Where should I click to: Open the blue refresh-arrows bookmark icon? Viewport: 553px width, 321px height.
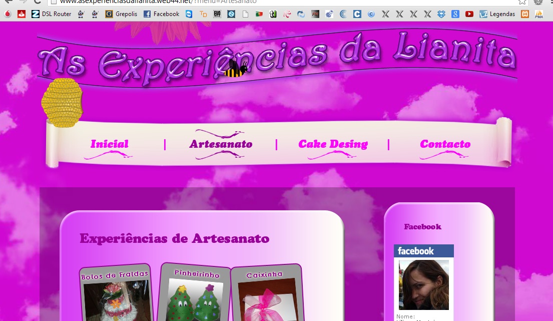point(301,14)
